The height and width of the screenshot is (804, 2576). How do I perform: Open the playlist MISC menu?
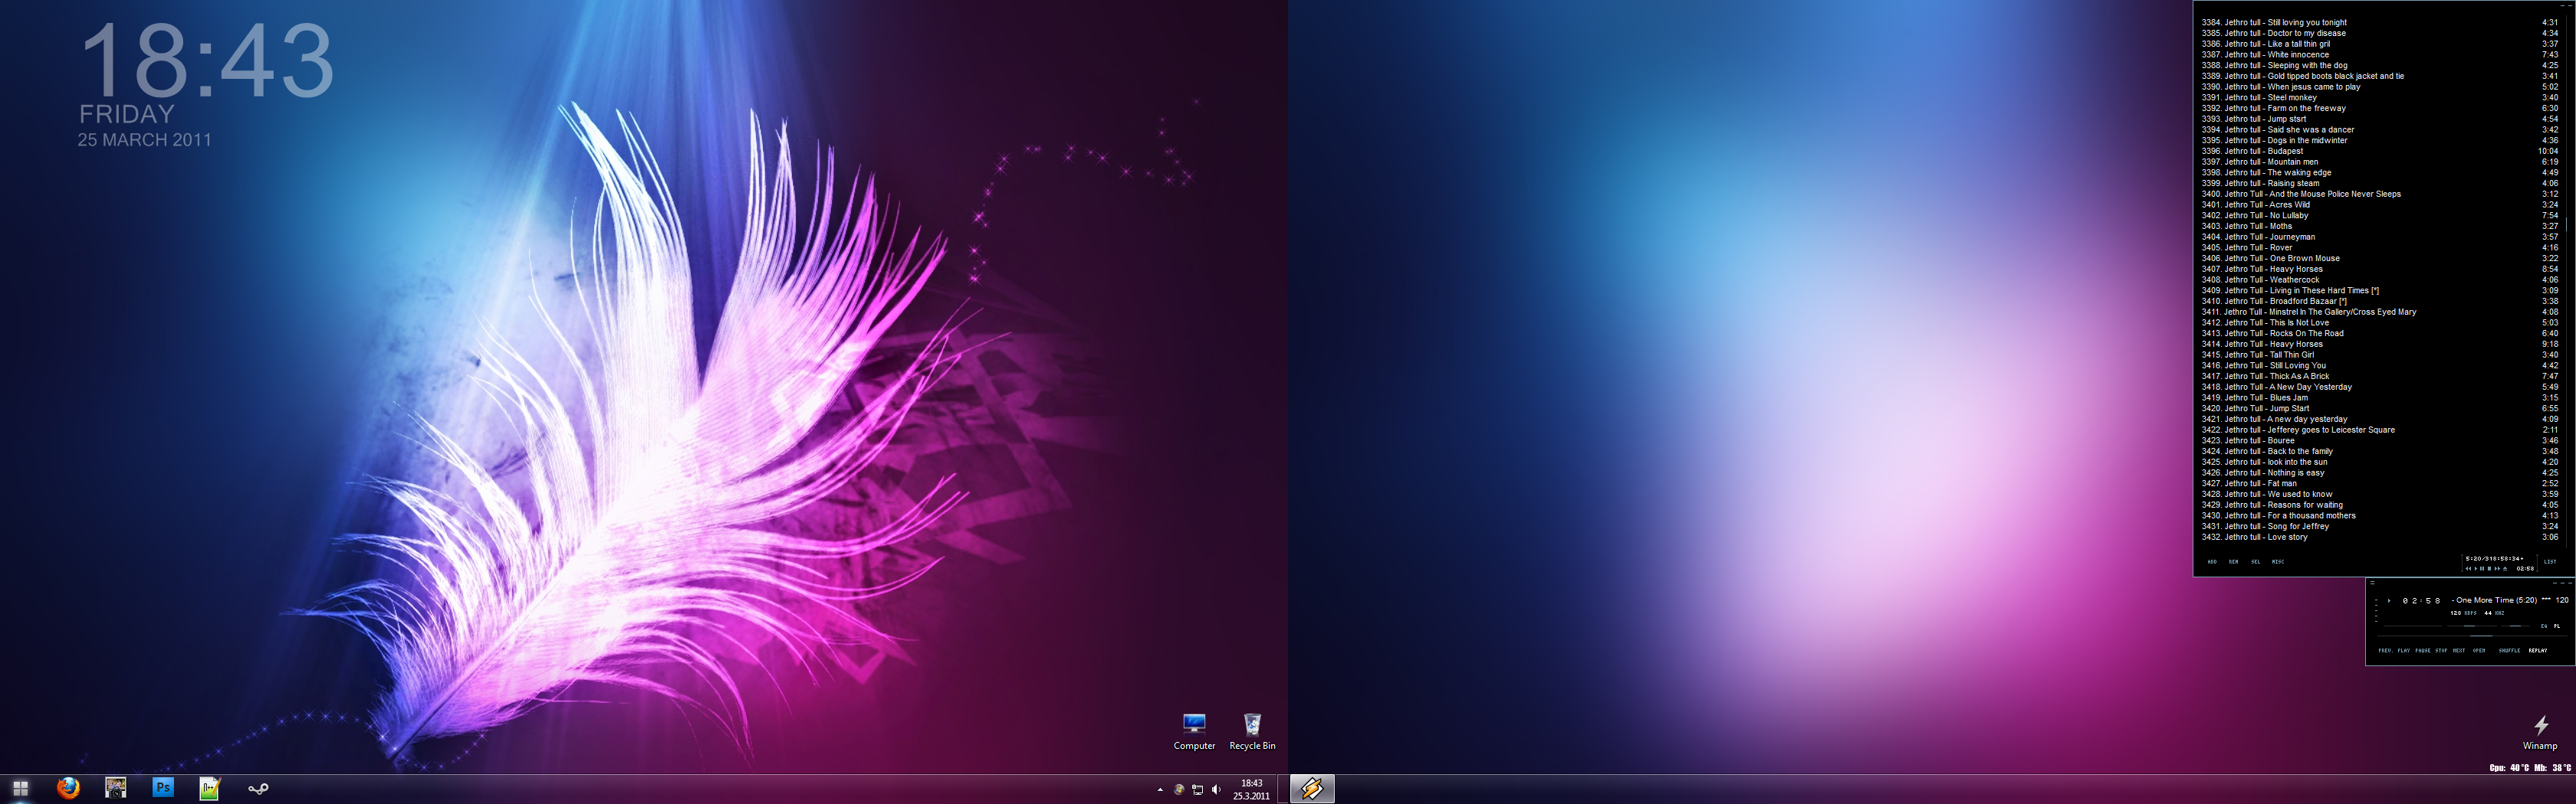(2278, 562)
